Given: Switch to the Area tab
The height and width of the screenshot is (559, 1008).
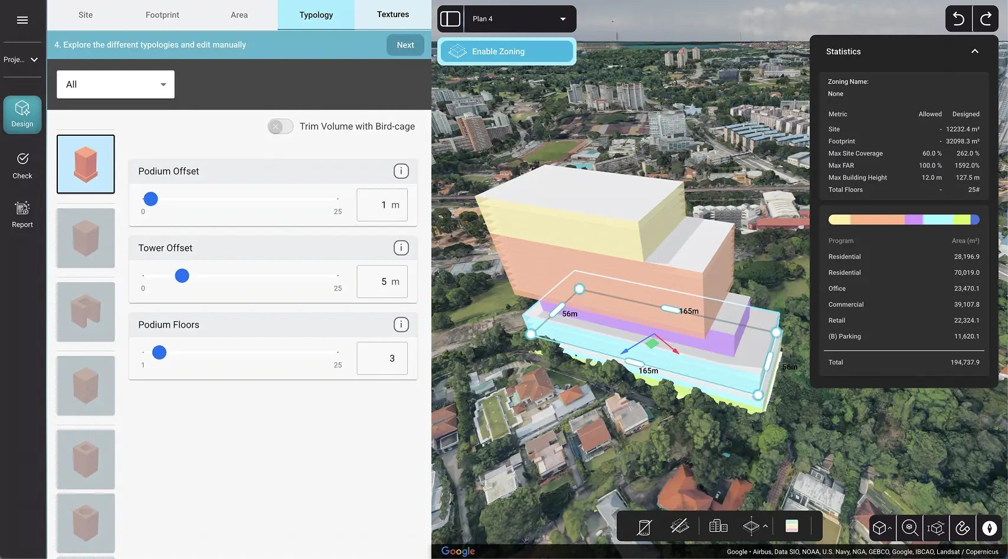Looking at the screenshot, I should (239, 15).
